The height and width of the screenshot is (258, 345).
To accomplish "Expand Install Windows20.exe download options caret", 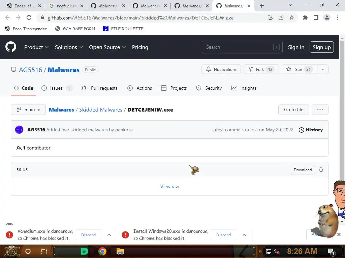I will (244, 235).
